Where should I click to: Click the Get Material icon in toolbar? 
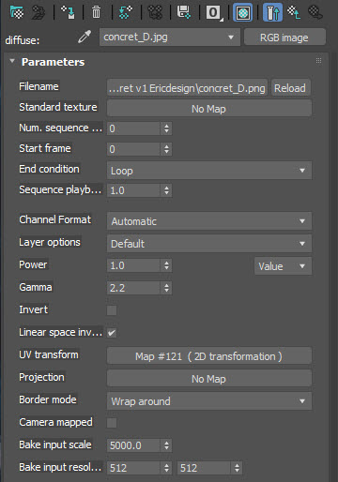[17, 12]
